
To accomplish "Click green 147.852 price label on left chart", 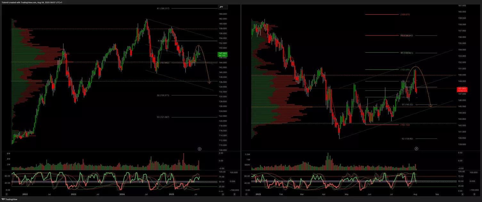I will click(x=222, y=55).
